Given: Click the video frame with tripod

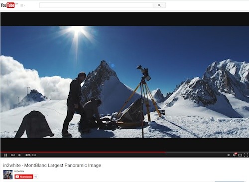Looking at the screenshot, I should [124, 82].
